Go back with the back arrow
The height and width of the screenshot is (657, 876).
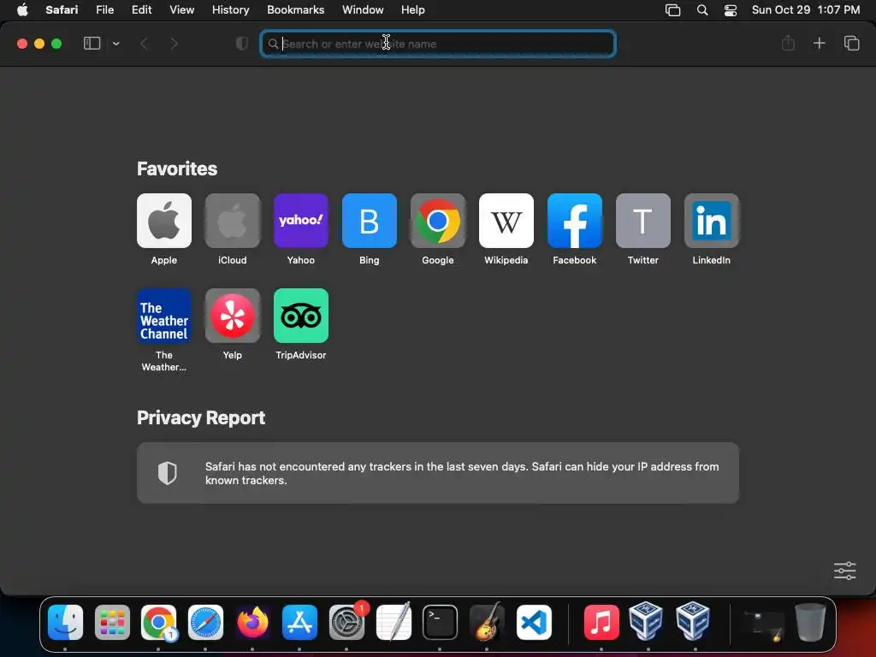point(144,44)
